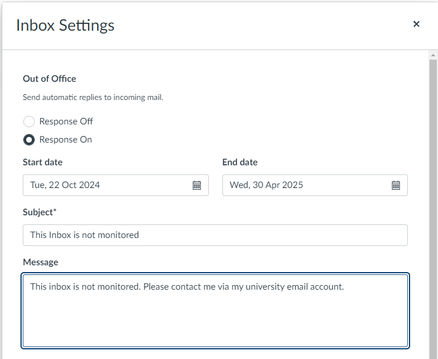The image size is (438, 359).
Task: Open the End date calendar picker icon
Action: pos(396,185)
